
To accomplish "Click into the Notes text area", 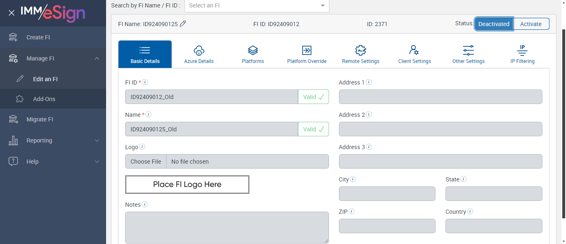I will [227, 227].
